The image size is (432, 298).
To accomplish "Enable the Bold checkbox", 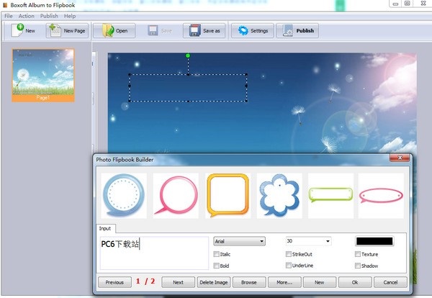I will coord(217,266).
